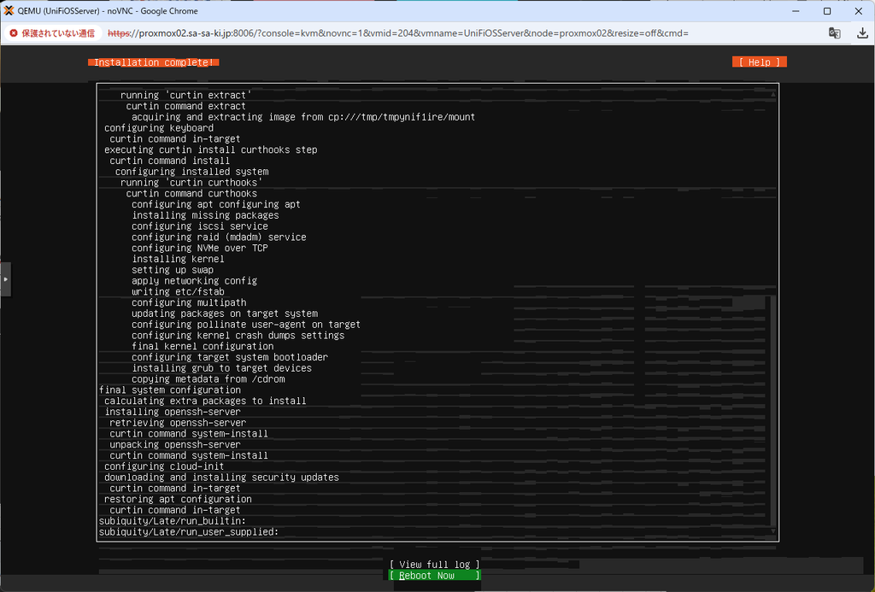Viewport: 875px width, 592px height.
Task: Select log line 'installing openssh-server'
Action: coord(173,412)
